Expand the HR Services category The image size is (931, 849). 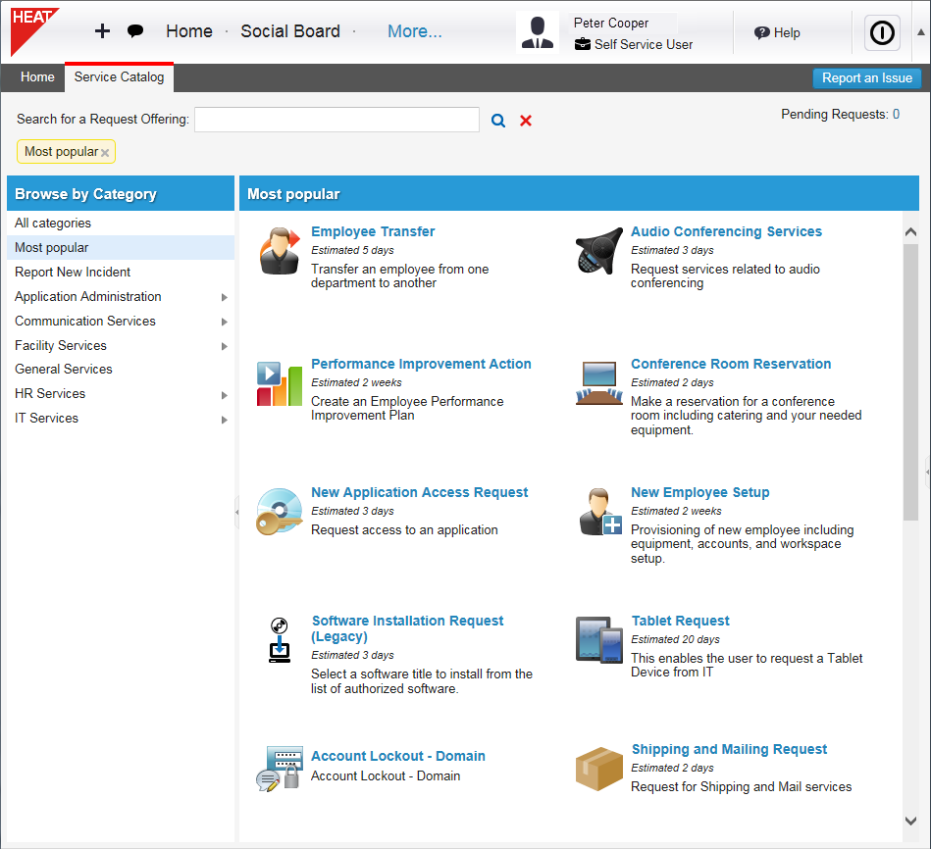[x=225, y=395]
